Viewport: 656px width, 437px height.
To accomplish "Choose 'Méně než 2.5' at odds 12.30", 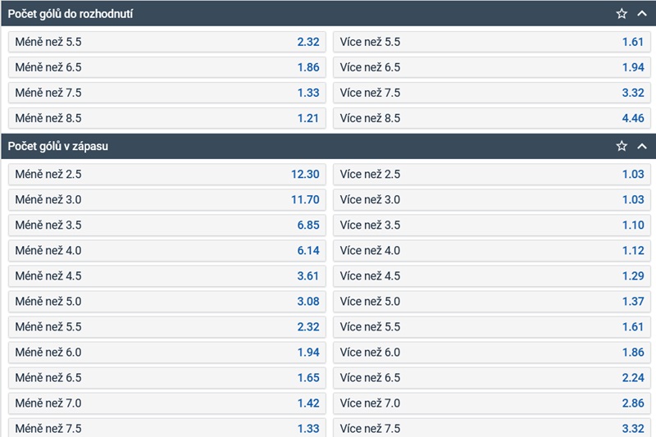I will (x=167, y=174).
